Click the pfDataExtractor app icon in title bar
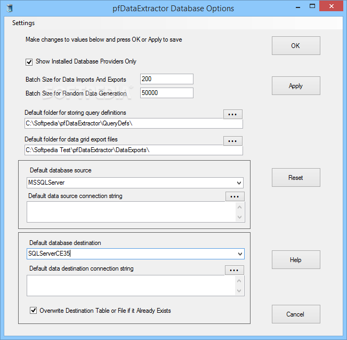This screenshot has height=340, width=347. pyautogui.click(x=9, y=8)
